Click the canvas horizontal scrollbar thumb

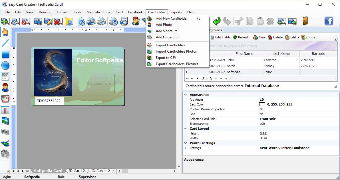click(125, 171)
